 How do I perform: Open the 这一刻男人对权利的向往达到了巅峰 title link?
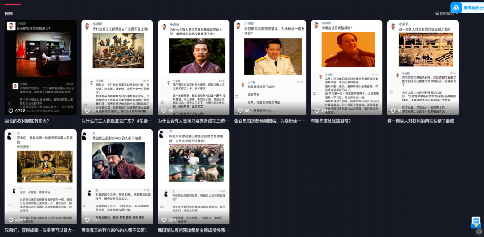(421, 121)
